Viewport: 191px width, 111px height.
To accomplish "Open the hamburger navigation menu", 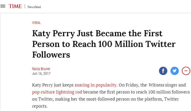I will tap(3, 6).
